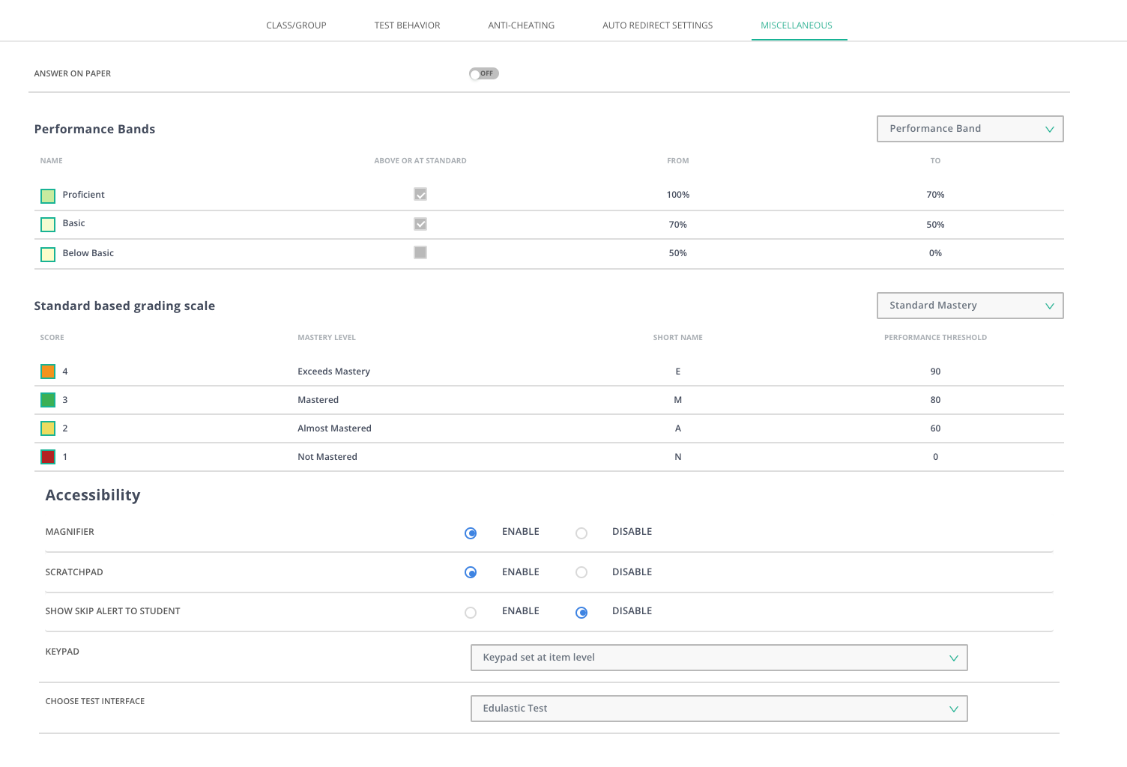Click the Keypad dropdown chevron arrow
1127x767 pixels.
coord(954,658)
